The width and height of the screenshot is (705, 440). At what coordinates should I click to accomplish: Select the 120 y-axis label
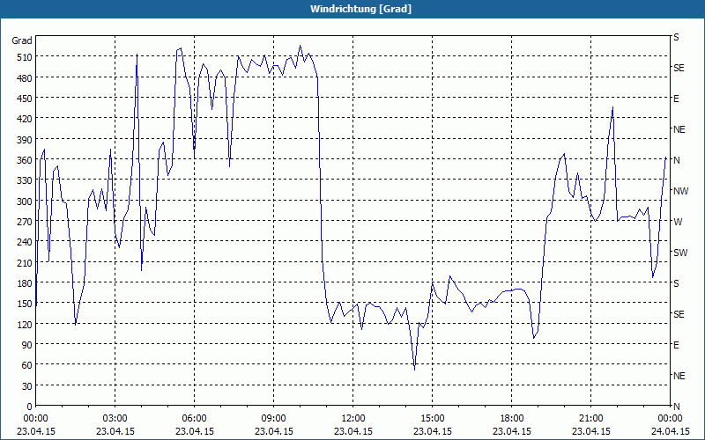pyautogui.click(x=25, y=325)
